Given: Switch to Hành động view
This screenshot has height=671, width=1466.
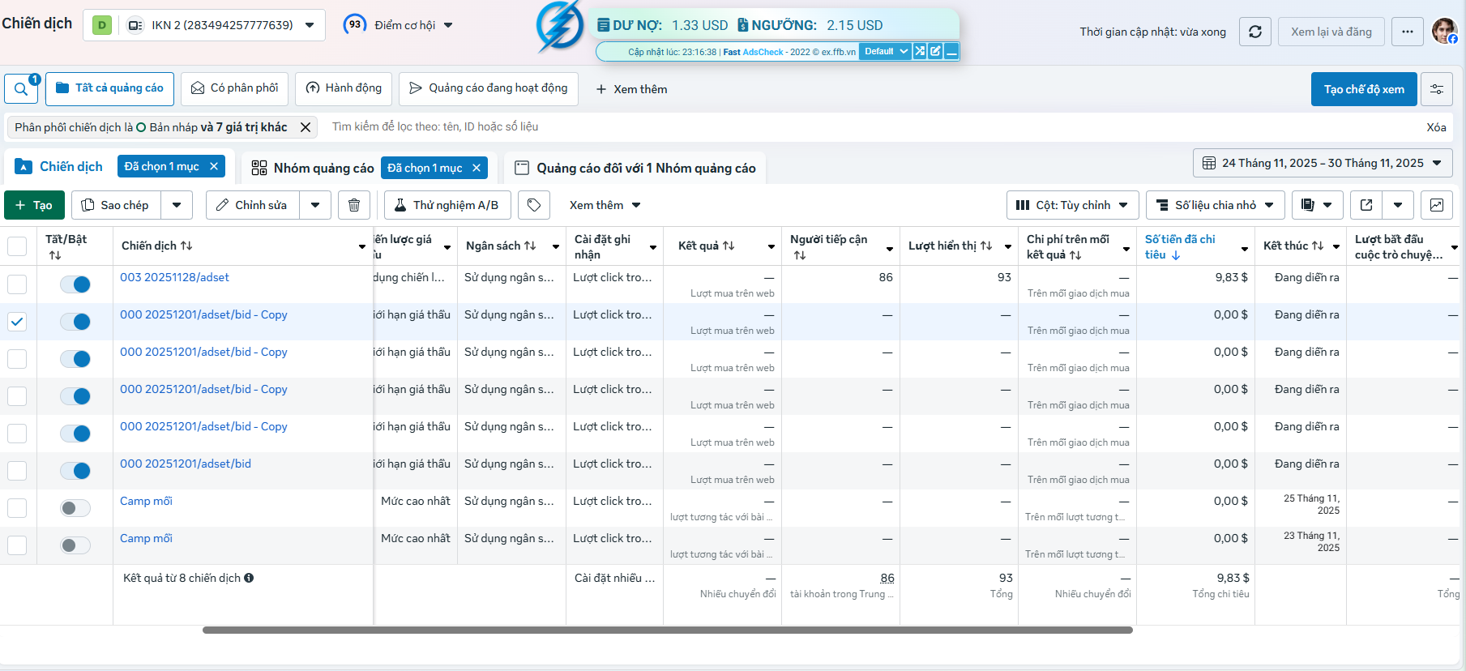Looking at the screenshot, I should click(344, 88).
